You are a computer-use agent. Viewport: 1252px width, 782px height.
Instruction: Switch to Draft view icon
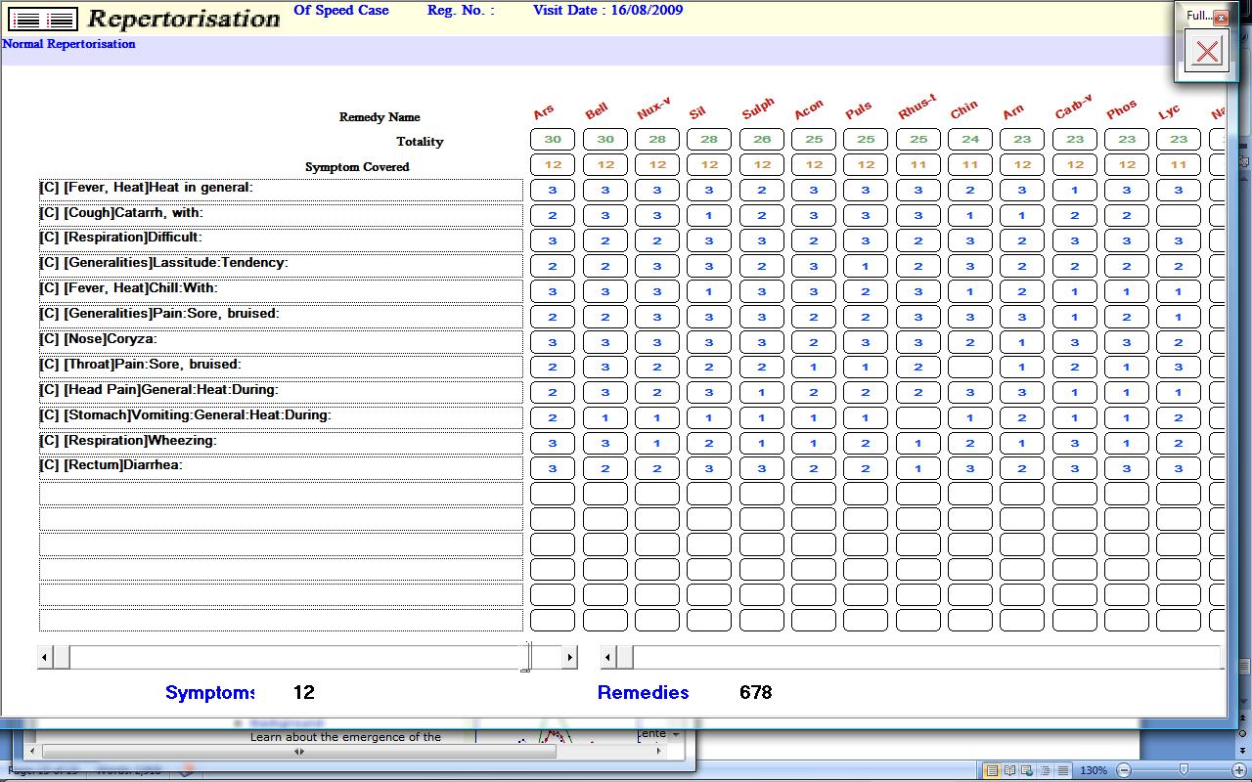click(1063, 770)
